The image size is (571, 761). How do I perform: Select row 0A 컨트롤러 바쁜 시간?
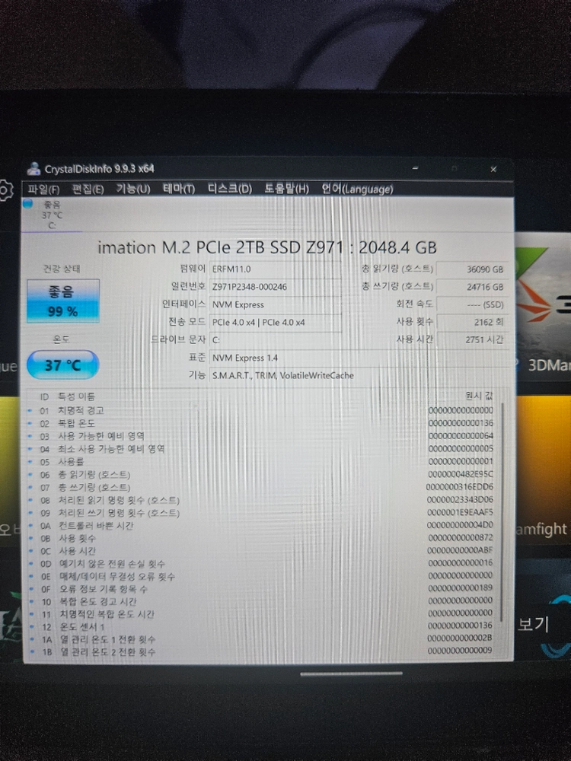pos(261,526)
